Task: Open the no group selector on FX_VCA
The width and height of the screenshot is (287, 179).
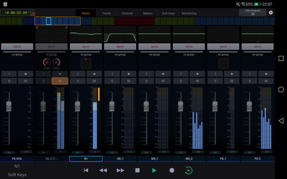Action: (17, 55)
